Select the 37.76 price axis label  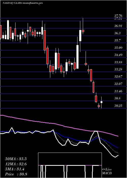tap(119, 16)
